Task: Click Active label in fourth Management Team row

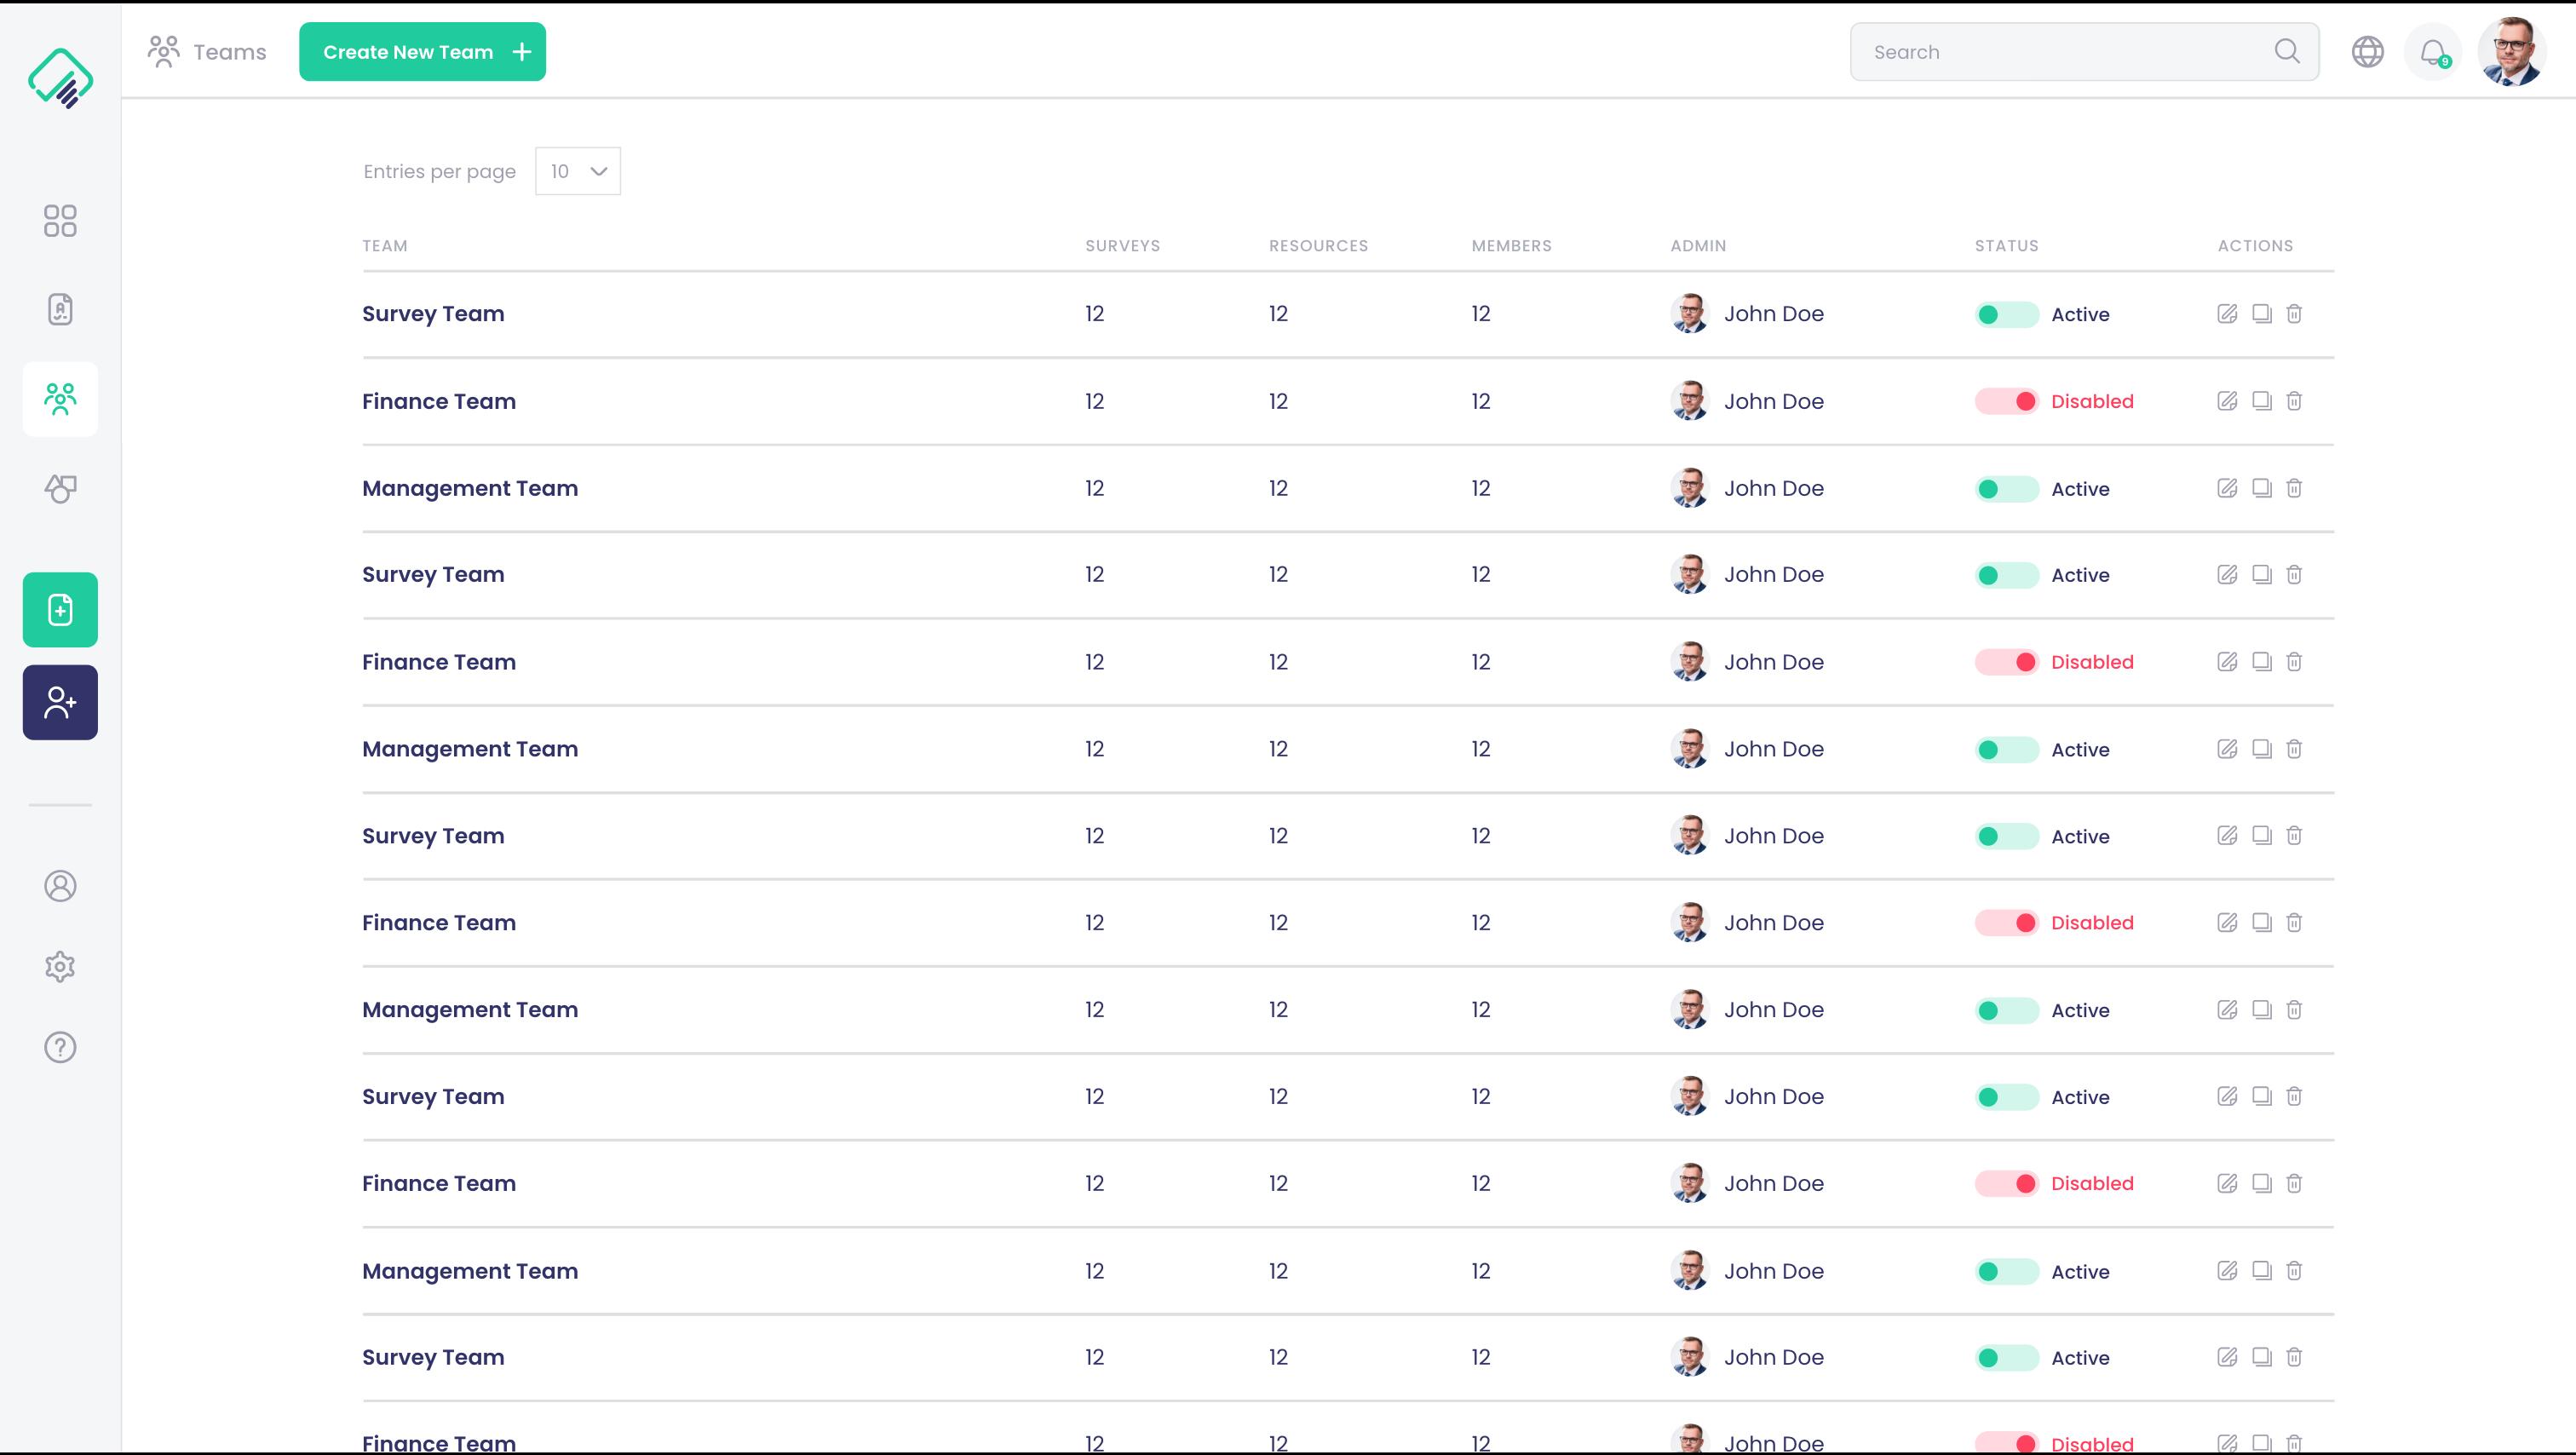Action: pyautogui.click(x=2080, y=1272)
